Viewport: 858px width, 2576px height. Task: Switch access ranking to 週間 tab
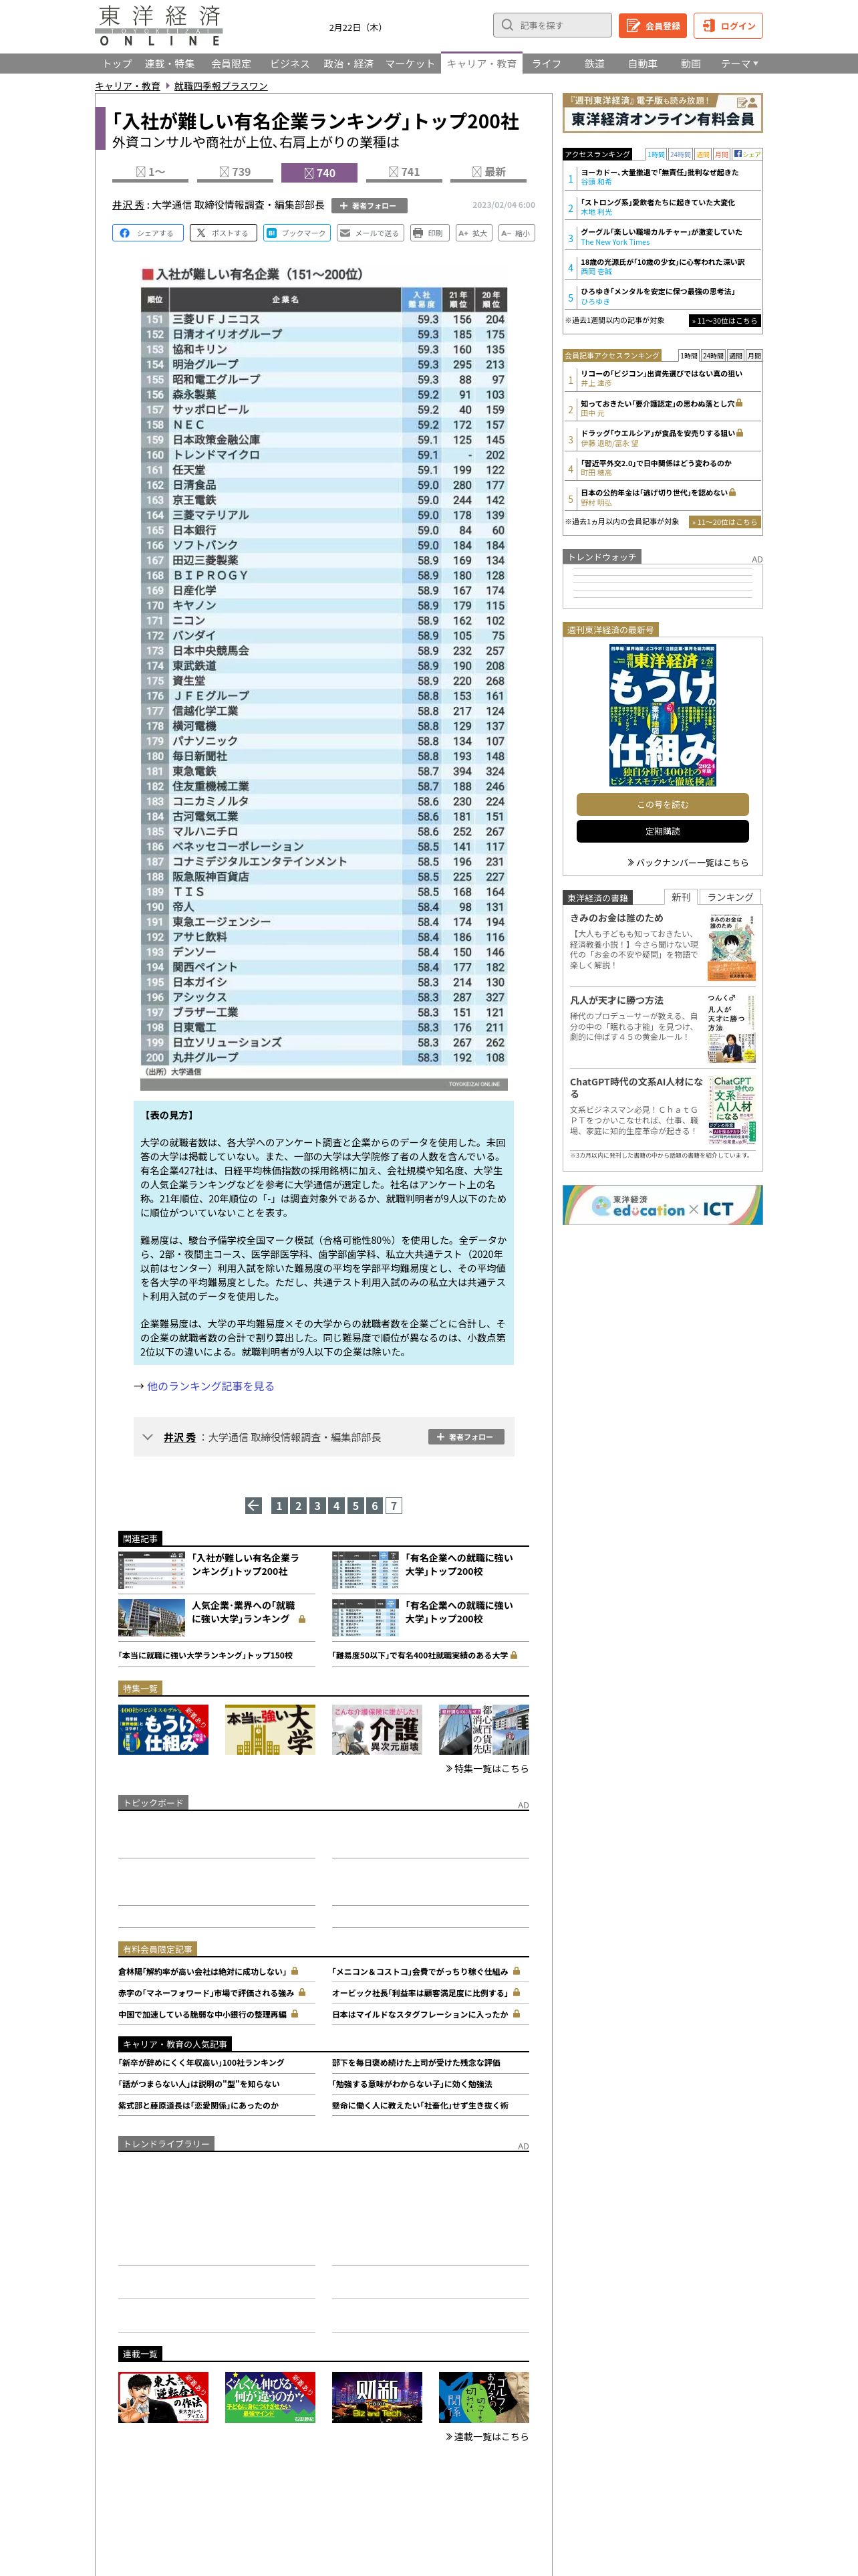coord(703,154)
